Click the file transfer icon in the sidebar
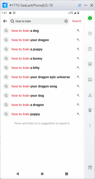This screenshot has width=95, height=179. point(90,49)
